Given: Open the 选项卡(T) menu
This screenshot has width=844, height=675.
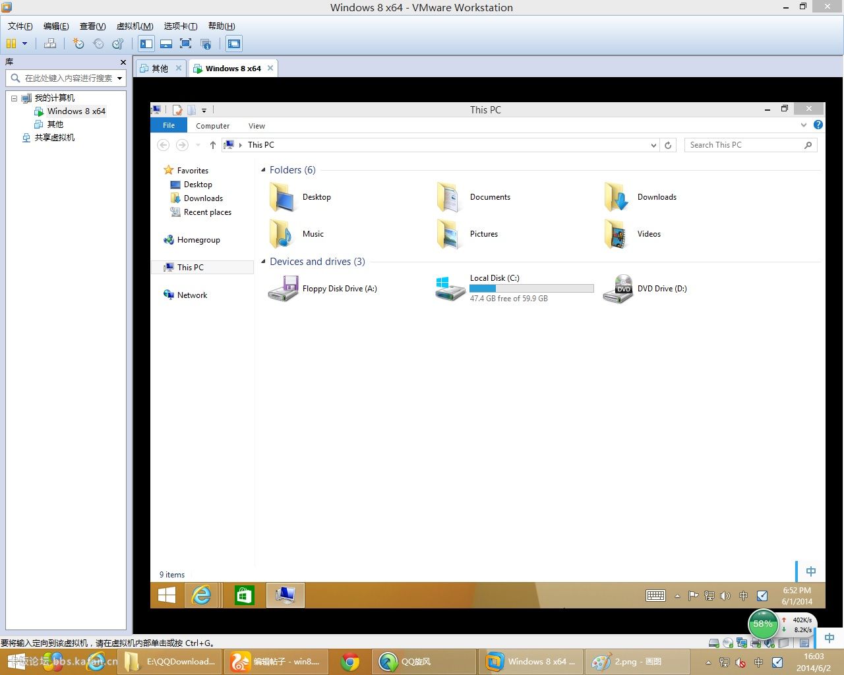Looking at the screenshot, I should 181,26.
